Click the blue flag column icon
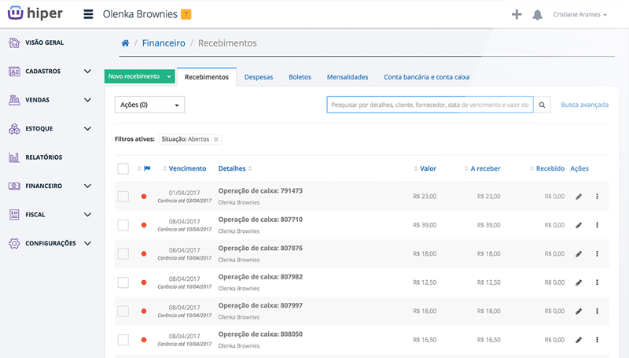The width and height of the screenshot is (629, 358). [x=147, y=168]
